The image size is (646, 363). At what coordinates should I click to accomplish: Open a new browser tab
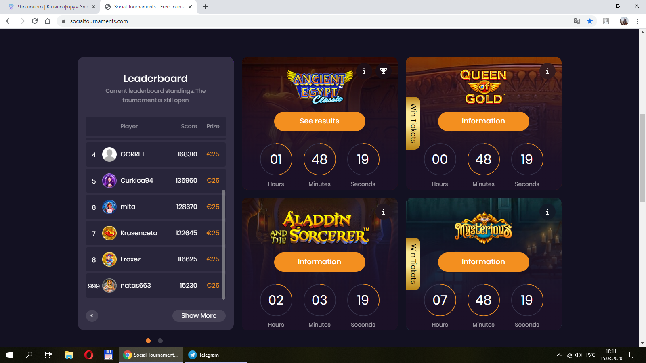pyautogui.click(x=206, y=7)
